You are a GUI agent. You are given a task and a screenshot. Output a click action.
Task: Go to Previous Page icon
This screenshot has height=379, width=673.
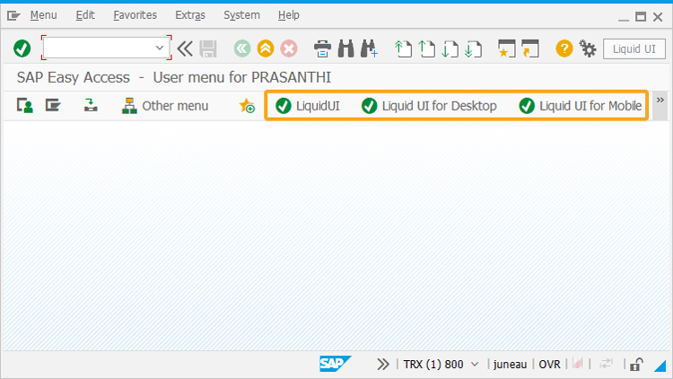(x=426, y=48)
